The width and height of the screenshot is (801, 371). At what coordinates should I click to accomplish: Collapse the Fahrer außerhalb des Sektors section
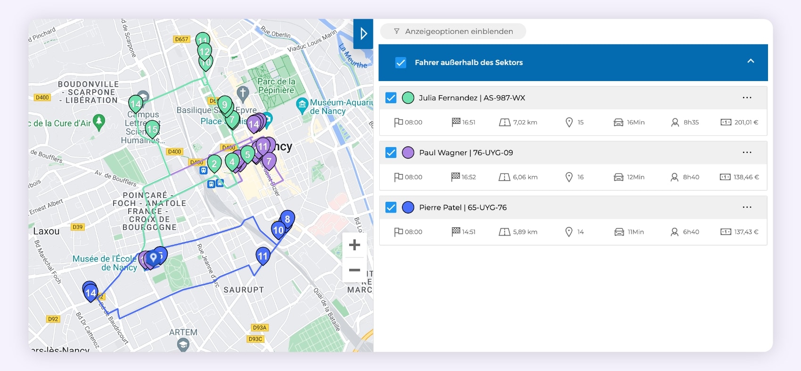point(751,61)
